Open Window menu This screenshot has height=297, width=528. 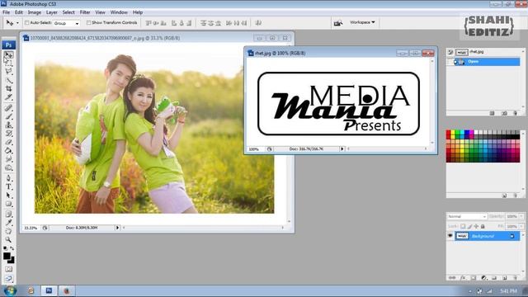point(119,12)
